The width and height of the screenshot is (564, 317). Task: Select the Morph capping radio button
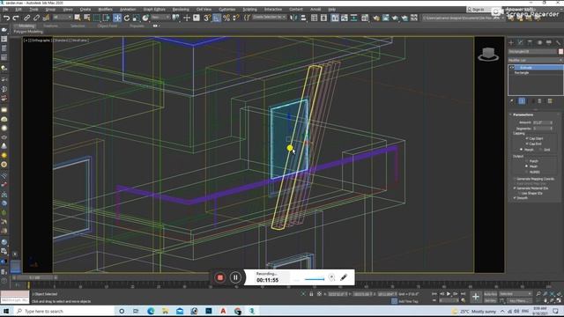coord(521,150)
